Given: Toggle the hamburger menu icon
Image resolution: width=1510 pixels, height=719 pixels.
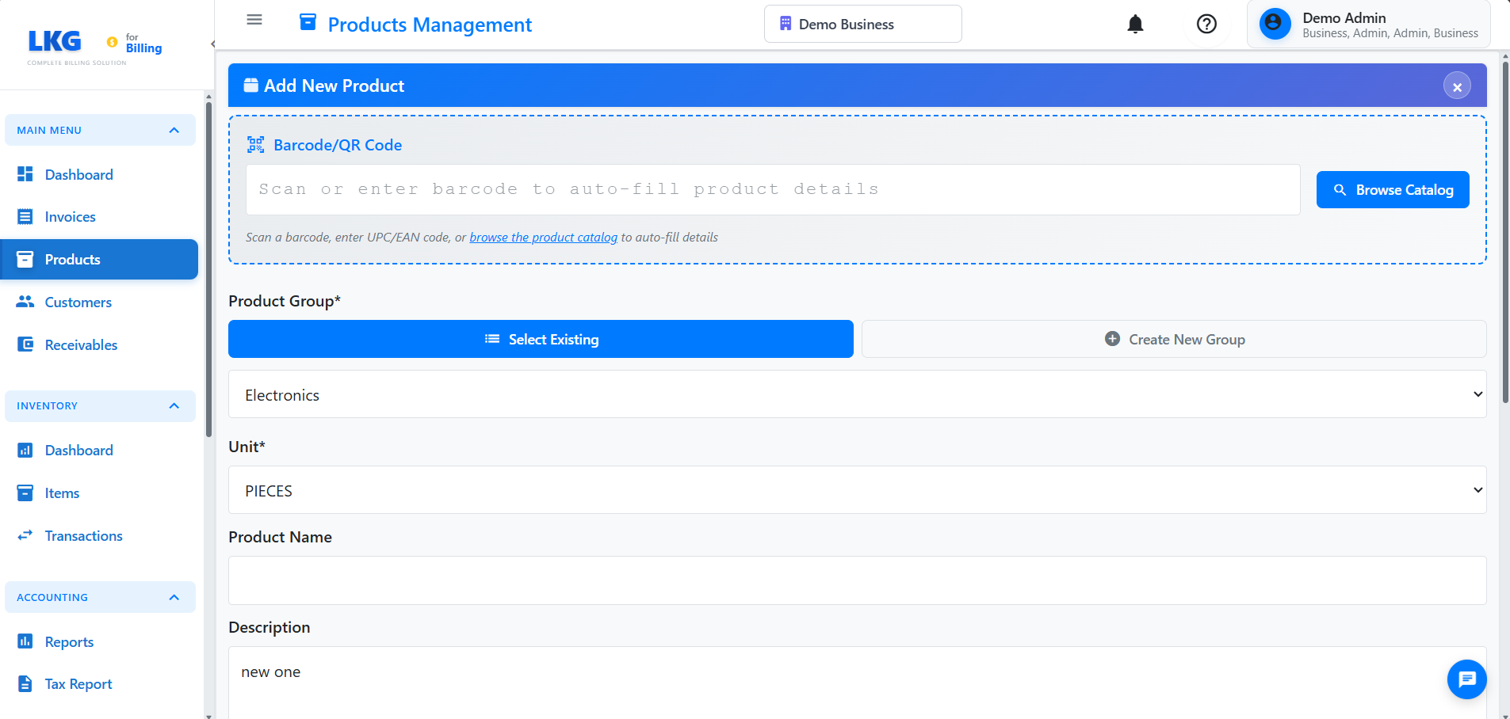Looking at the screenshot, I should click(254, 20).
